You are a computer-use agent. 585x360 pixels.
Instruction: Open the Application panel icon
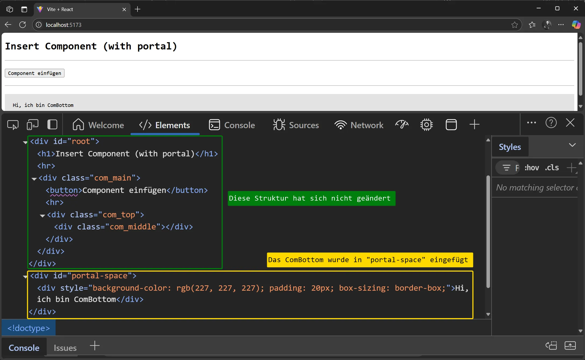point(451,125)
